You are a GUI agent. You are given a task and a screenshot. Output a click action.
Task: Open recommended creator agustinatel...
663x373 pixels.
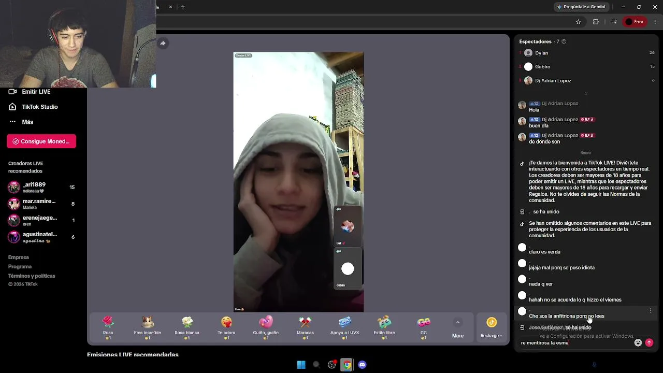(41, 237)
